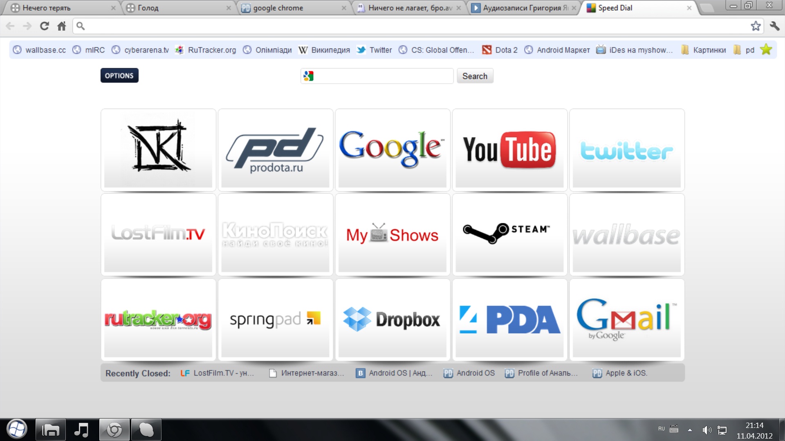Viewport: 785px width, 441px height.
Task: Open the Dropbox speed dial tile
Action: click(392, 319)
